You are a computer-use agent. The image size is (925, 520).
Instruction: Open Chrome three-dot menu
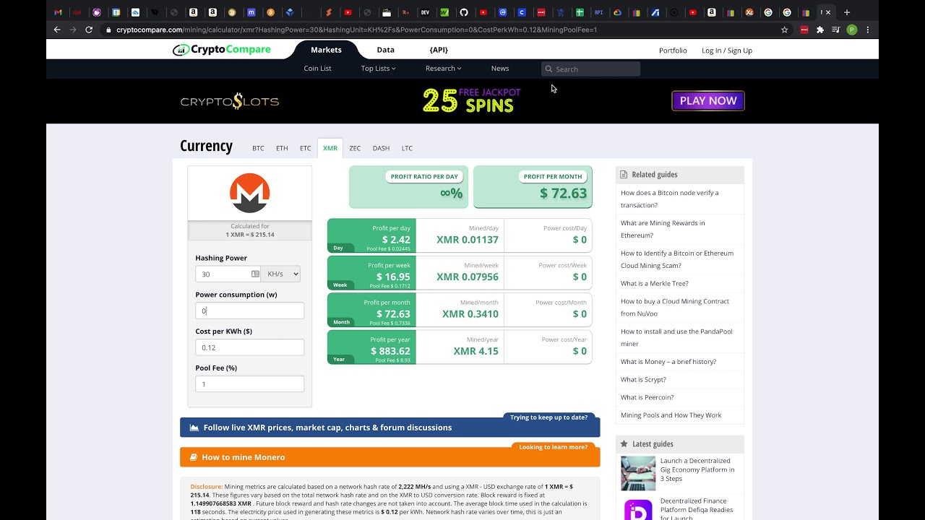point(868,30)
